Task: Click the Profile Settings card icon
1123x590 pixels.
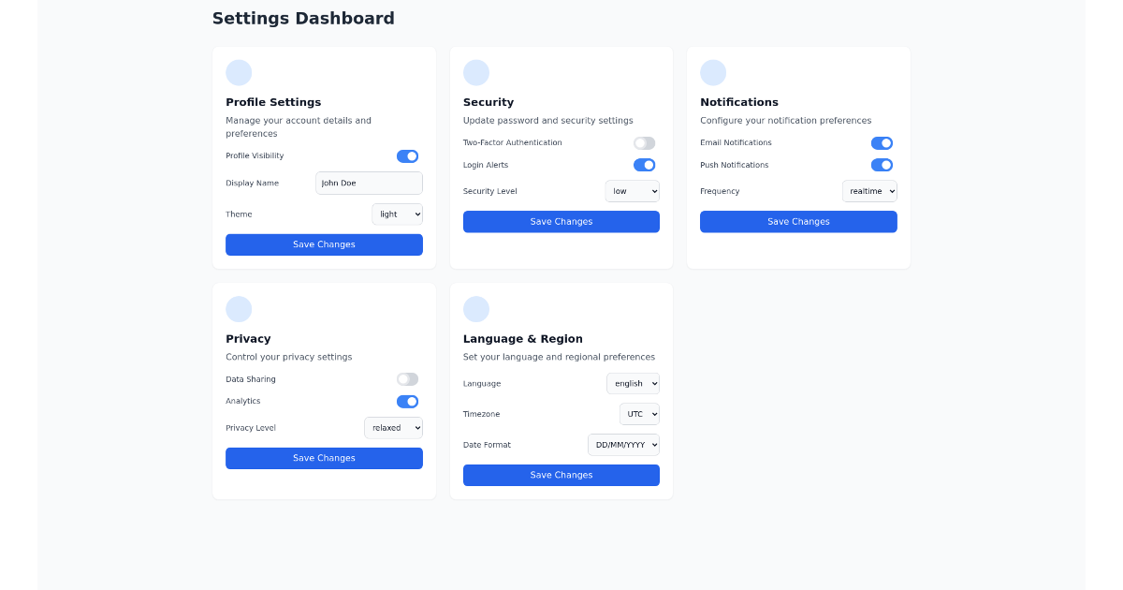Action: click(x=239, y=72)
